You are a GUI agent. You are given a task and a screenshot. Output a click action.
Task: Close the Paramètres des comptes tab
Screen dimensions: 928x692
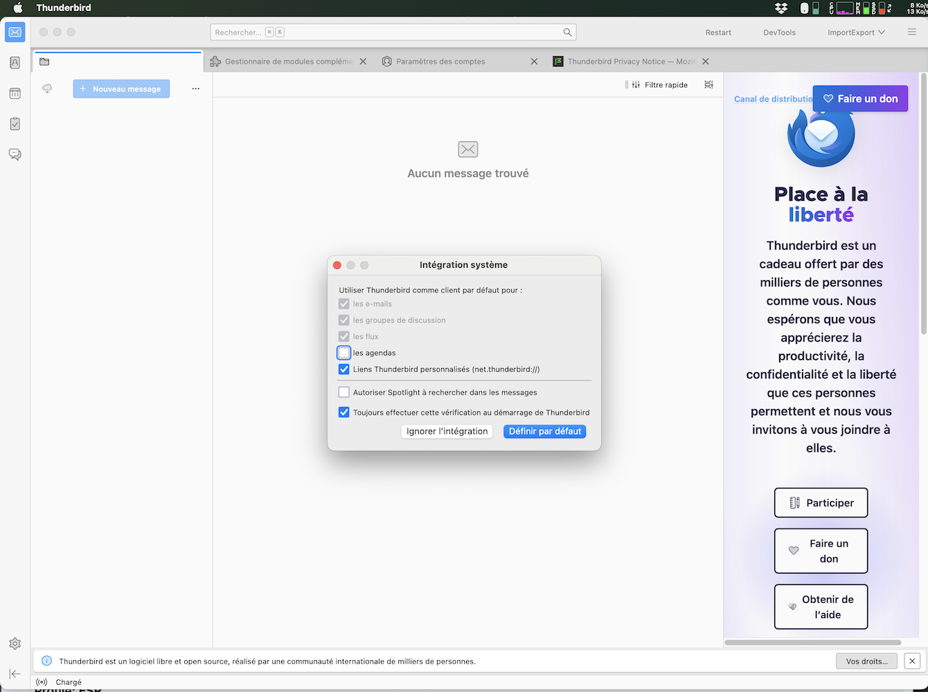[534, 62]
